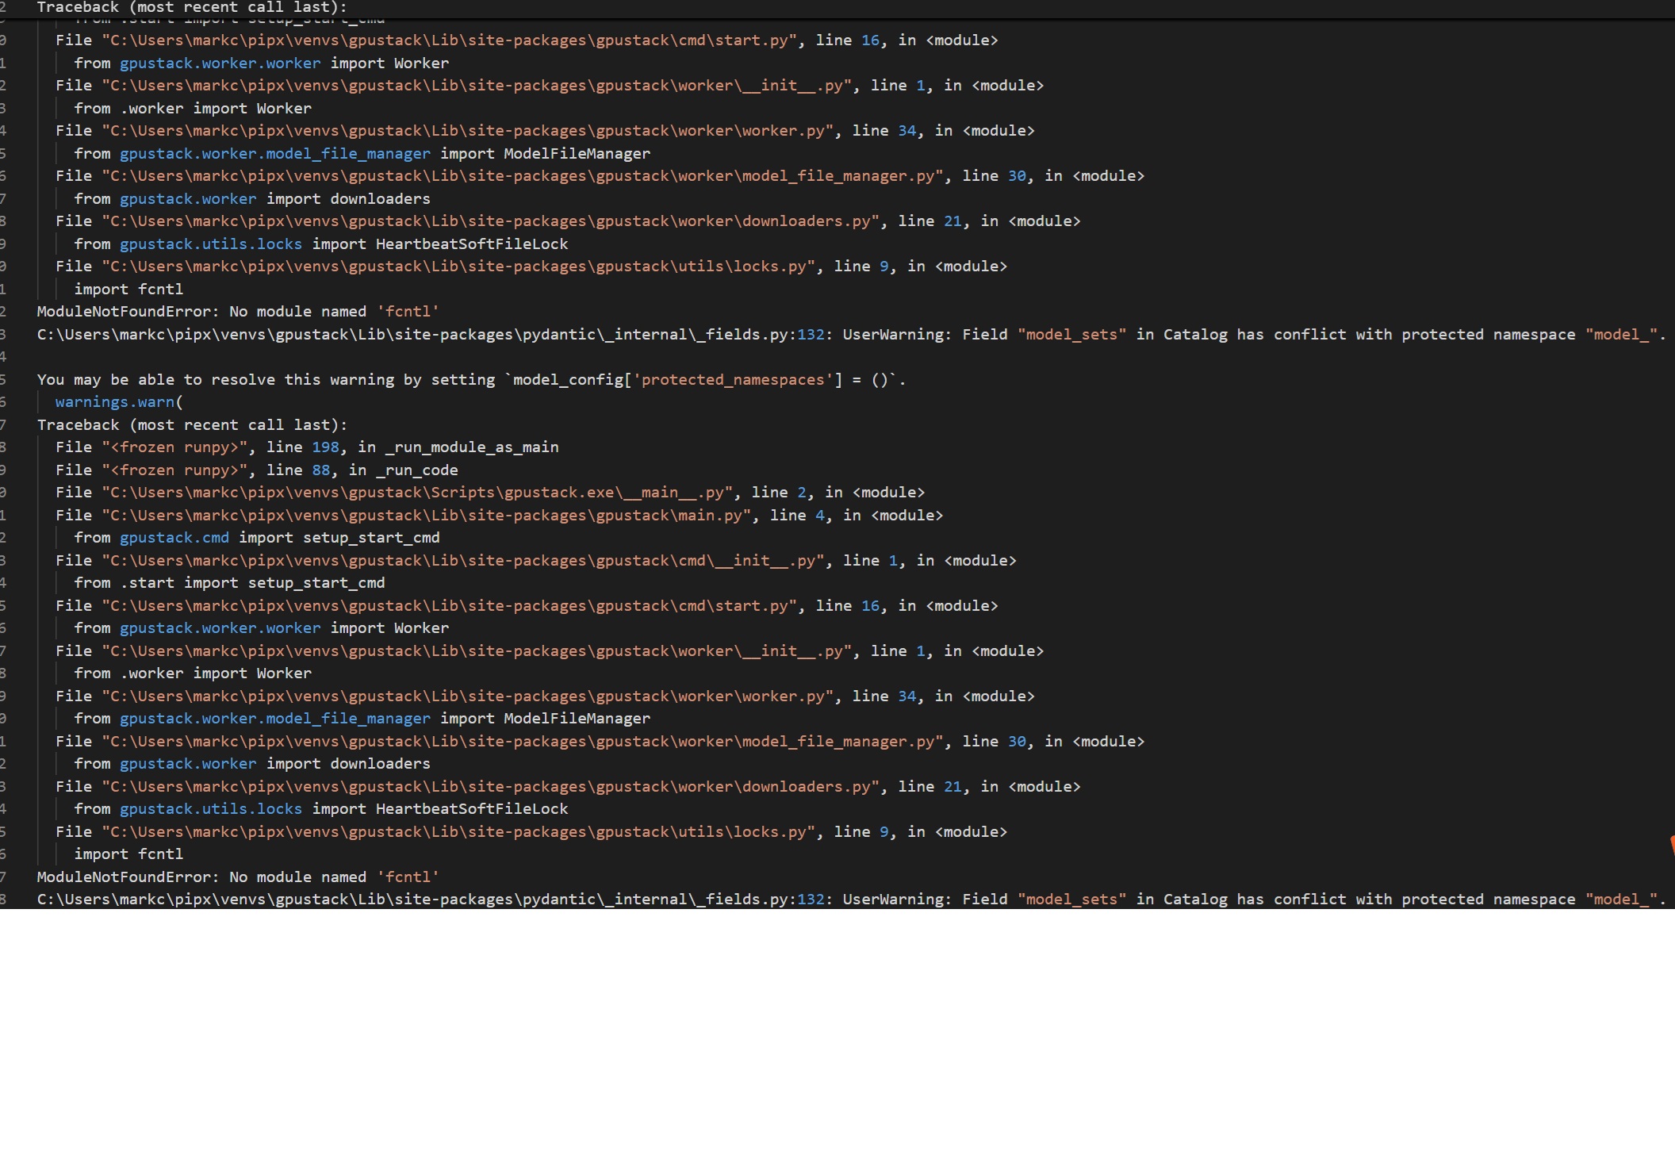The image size is (1675, 1174).
Task: Click the 'from .start import setup_start_cmd' line
Action: [x=229, y=583]
